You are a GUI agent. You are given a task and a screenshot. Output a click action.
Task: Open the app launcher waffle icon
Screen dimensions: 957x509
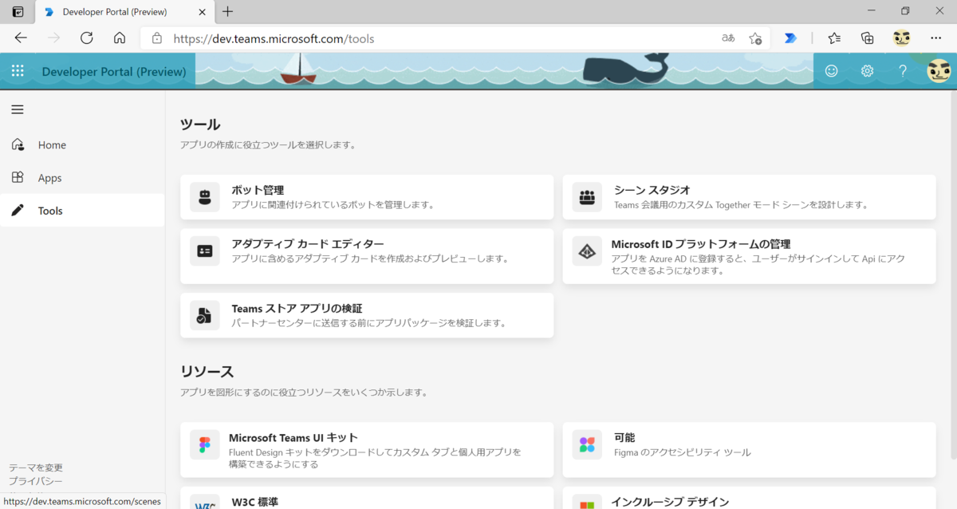18,71
